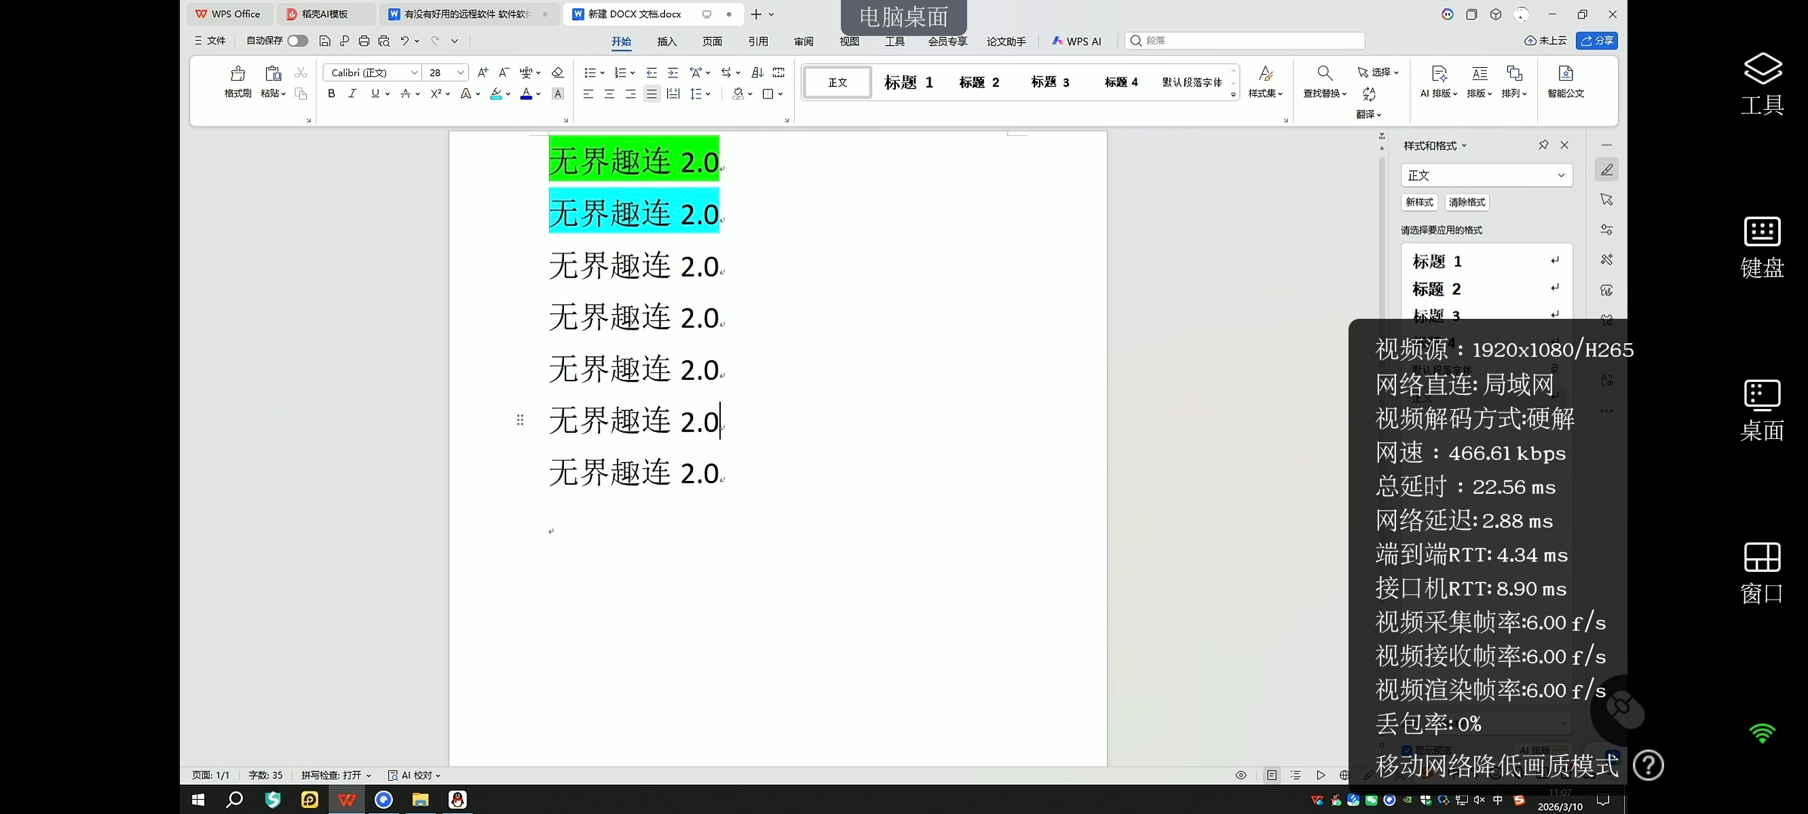
Task: Clear formatting with the eraser icon
Action: [557, 72]
